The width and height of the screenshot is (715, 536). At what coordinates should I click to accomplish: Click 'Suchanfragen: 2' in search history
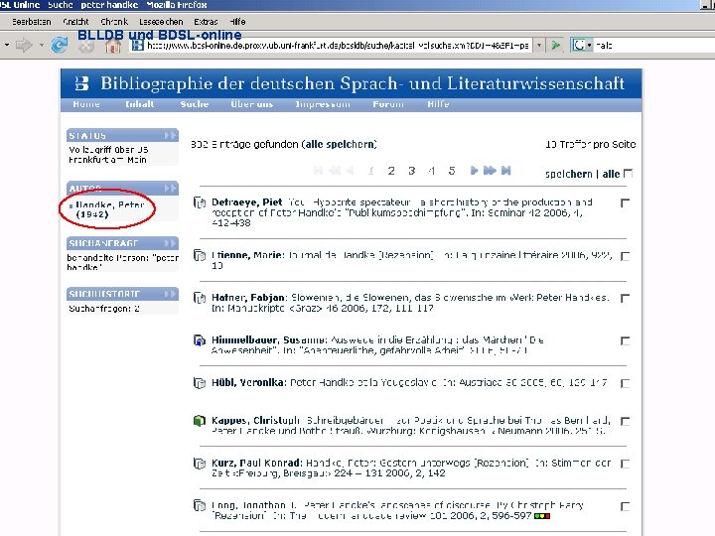point(104,309)
